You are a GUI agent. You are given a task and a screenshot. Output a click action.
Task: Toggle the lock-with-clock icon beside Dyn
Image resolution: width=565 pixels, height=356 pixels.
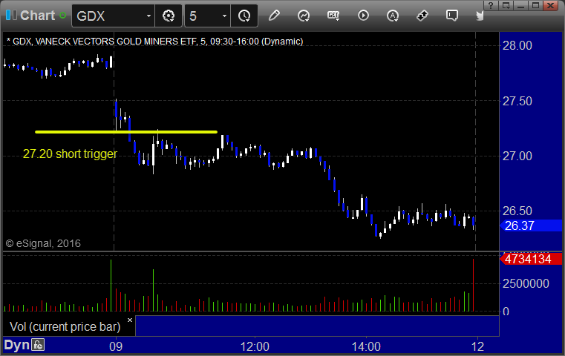coord(38,345)
